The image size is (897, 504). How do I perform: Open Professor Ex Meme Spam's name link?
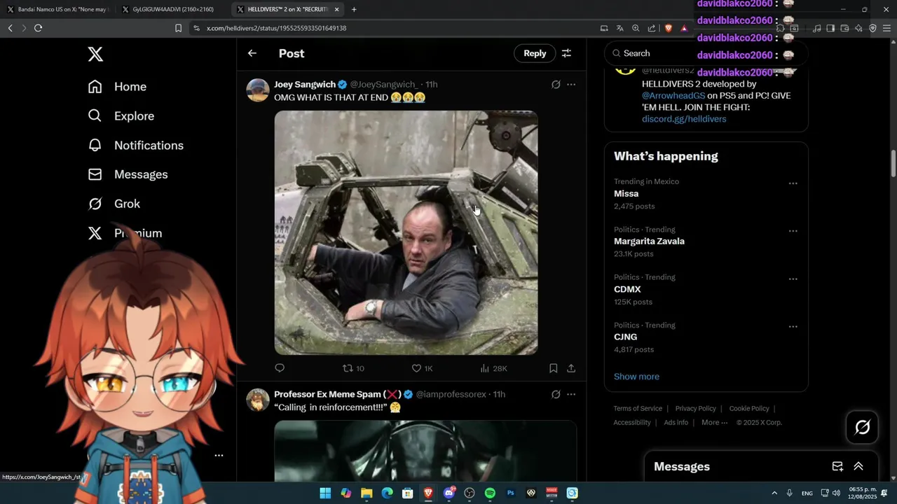(x=338, y=394)
